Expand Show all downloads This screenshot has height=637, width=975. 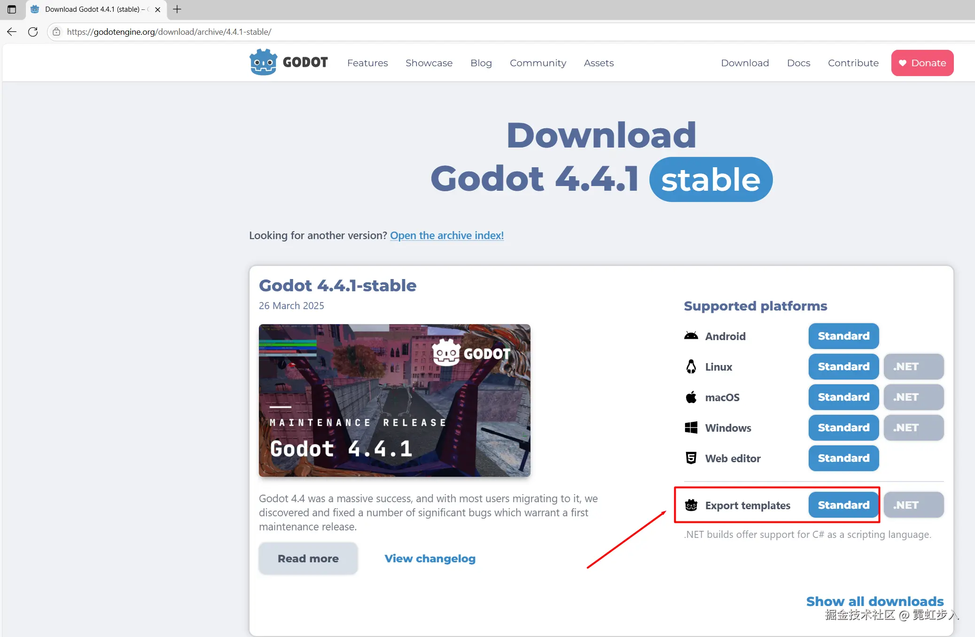coord(874,601)
